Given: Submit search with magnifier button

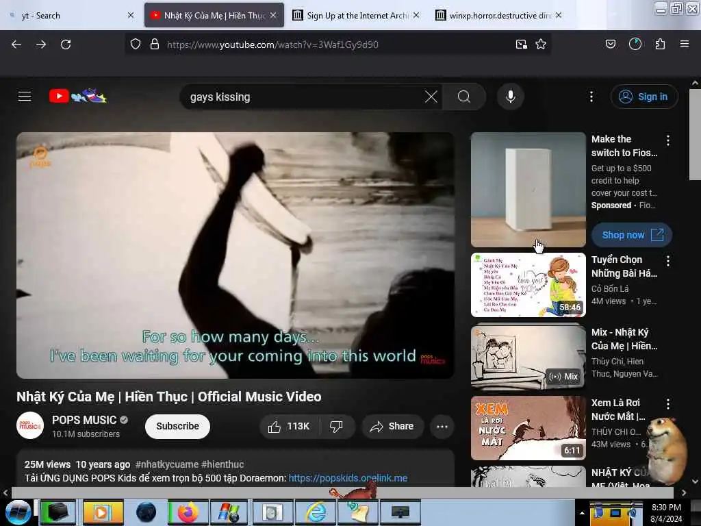Looking at the screenshot, I should tap(464, 97).
